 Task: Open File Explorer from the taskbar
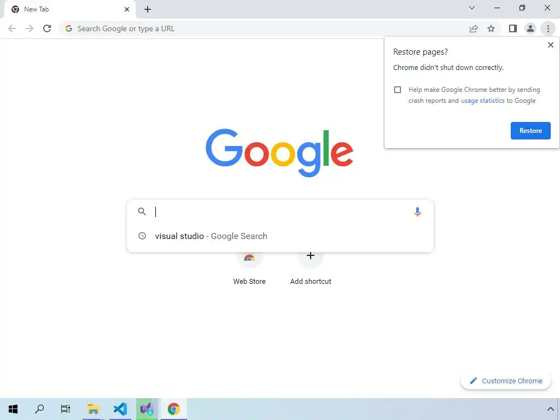(93, 409)
